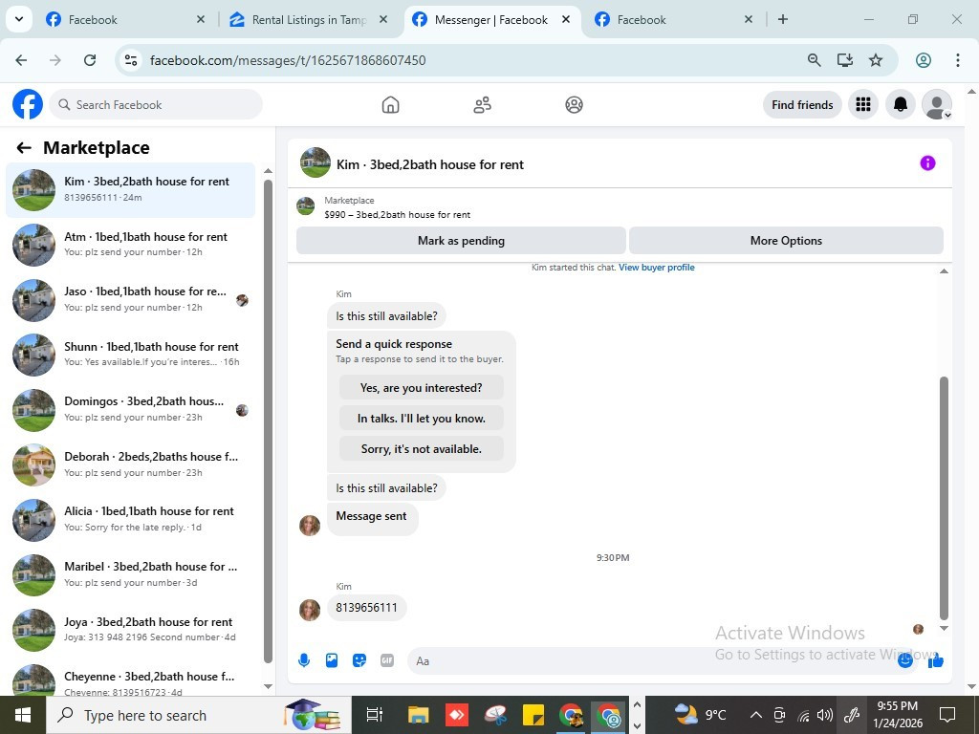Open conversation information purple icon
Viewport: 979px width, 734px height.
click(x=927, y=162)
